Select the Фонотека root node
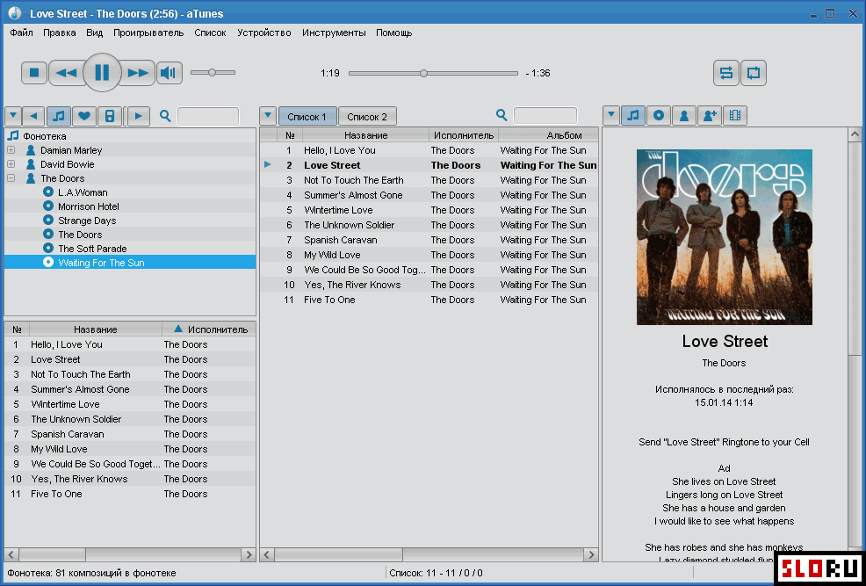This screenshot has width=866, height=586. coord(44,136)
